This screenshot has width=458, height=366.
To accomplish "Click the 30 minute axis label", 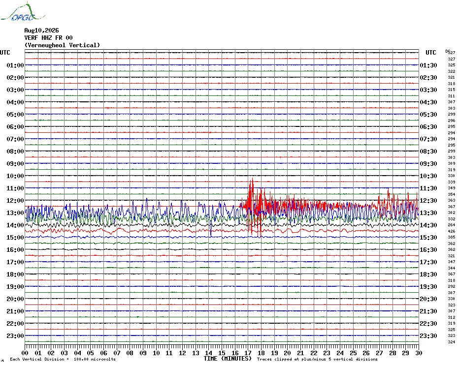I will coord(419,353).
